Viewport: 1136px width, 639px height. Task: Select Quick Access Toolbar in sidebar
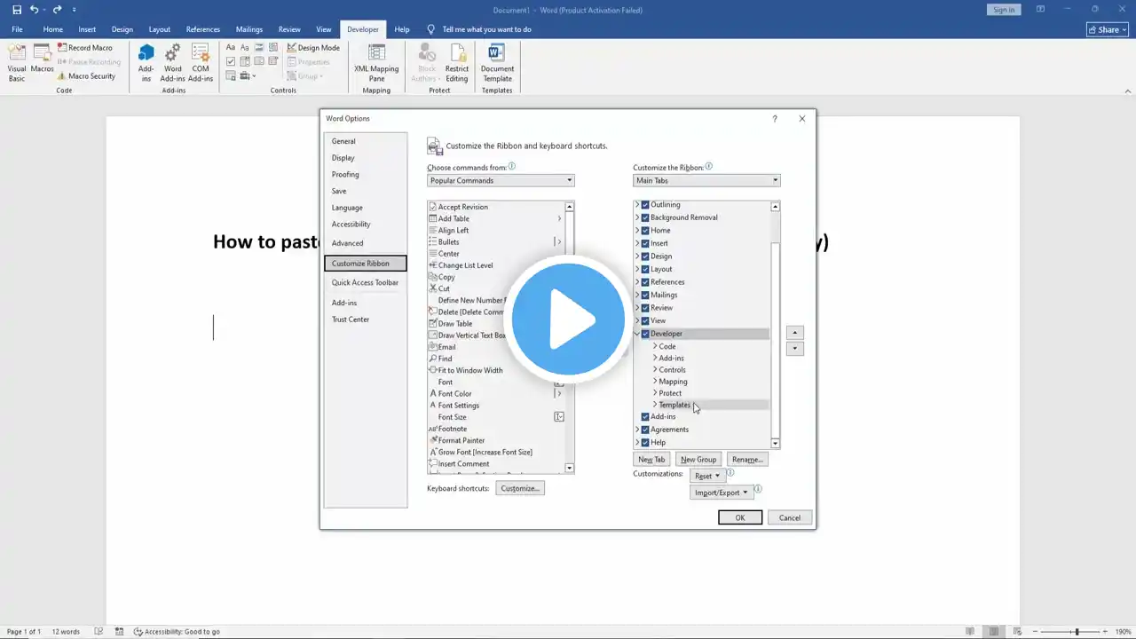(x=365, y=282)
